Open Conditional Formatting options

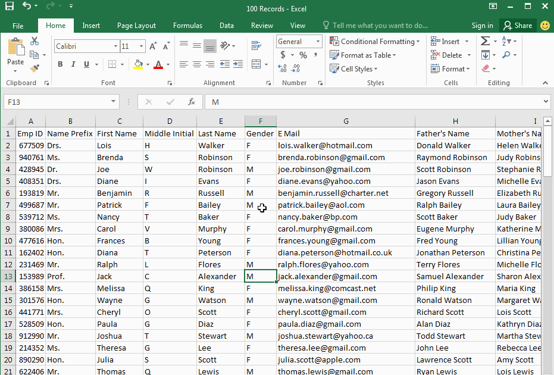375,42
